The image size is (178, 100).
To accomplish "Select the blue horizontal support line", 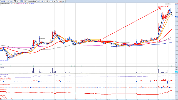I will (x=142, y=45).
